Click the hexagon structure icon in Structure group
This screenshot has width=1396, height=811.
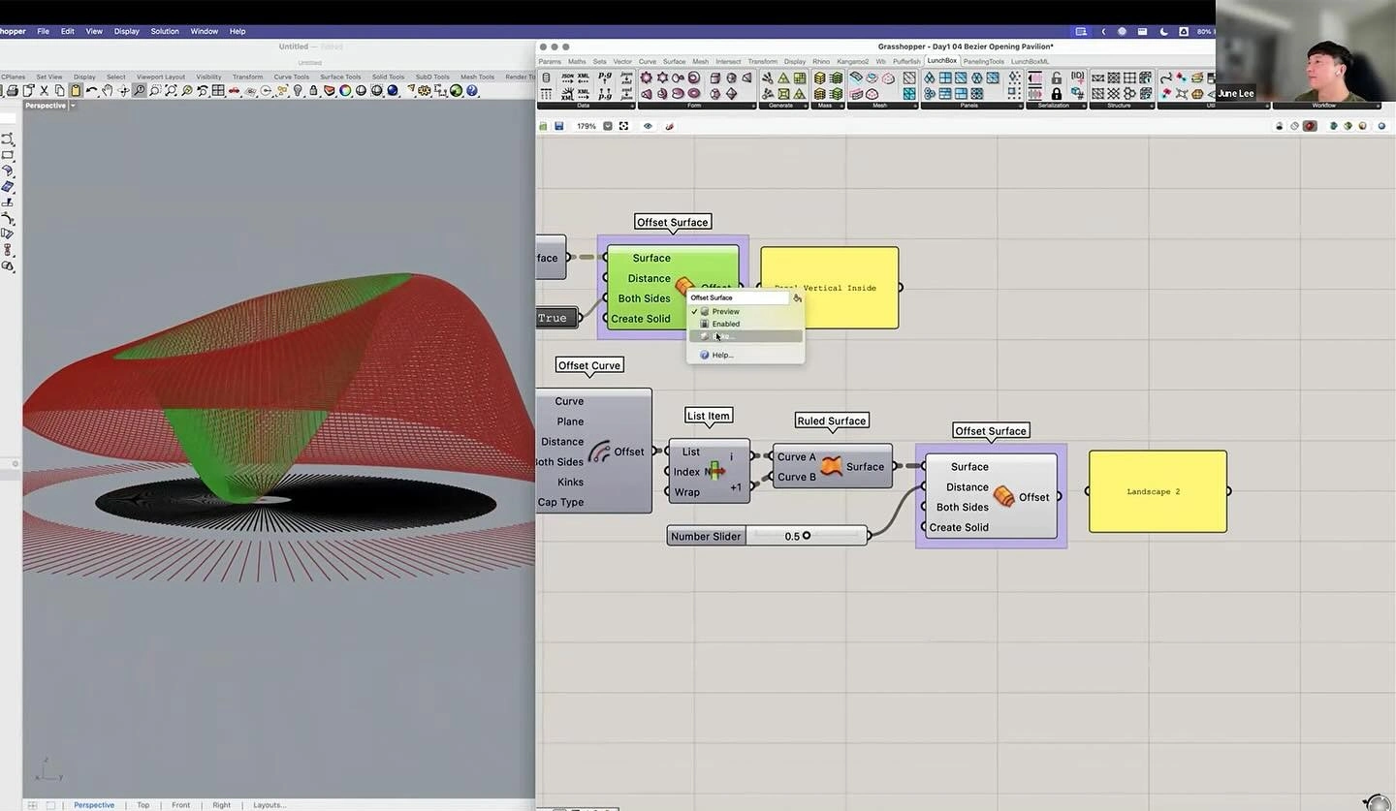click(x=1128, y=93)
